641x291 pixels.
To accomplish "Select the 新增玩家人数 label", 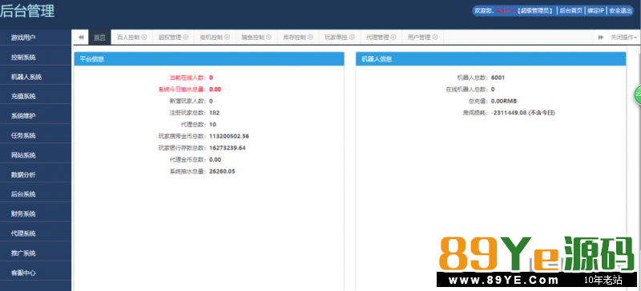I will (188, 101).
